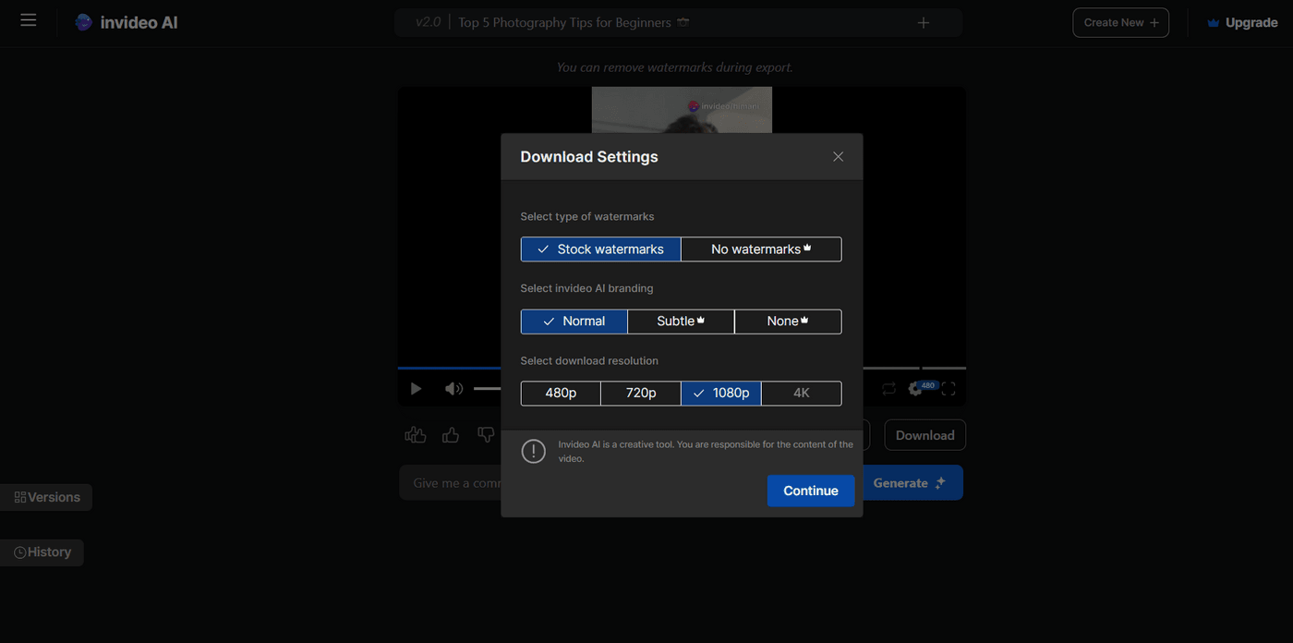1293x643 pixels.
Task: View the History panel
Action: pyautogui.click(x=42, y=552)
